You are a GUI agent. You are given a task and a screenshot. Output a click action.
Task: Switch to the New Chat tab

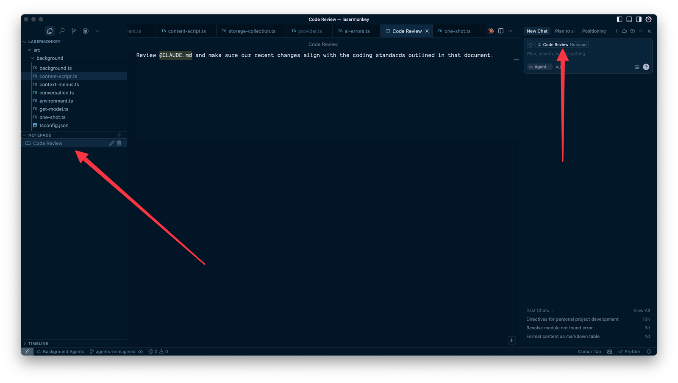[x=537, y=31]
